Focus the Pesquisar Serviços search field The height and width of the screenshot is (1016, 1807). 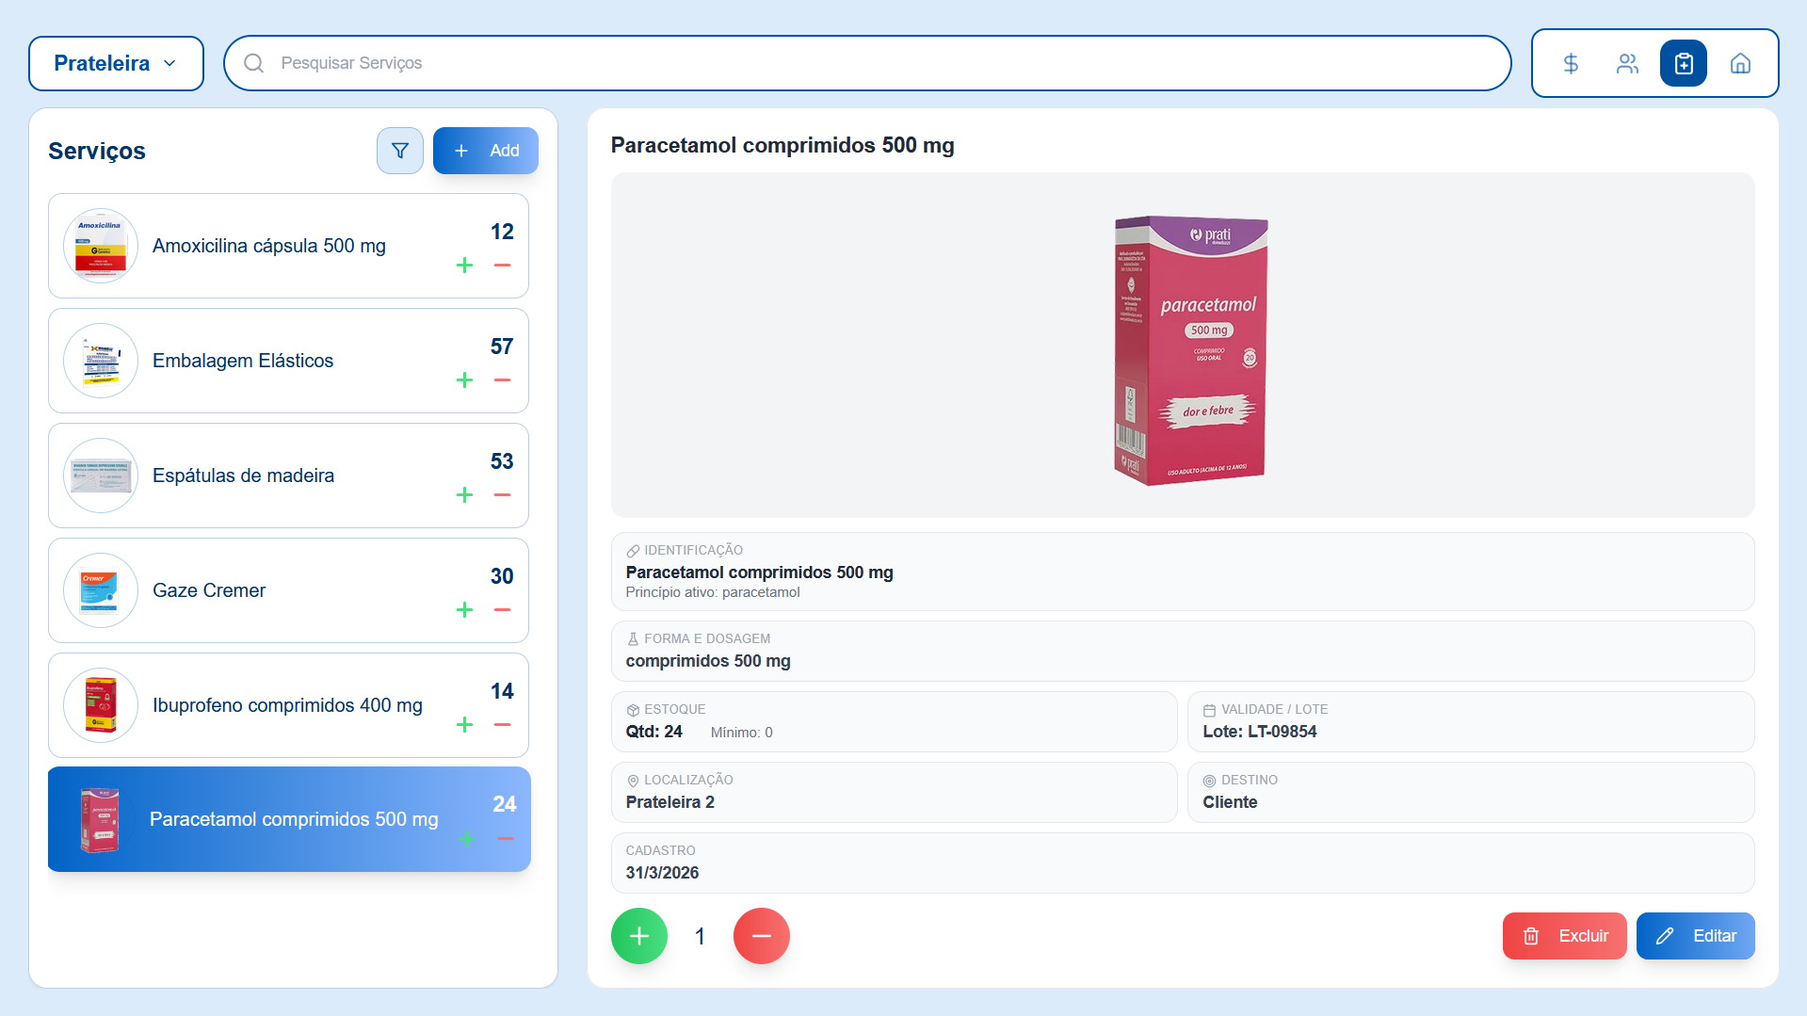pos(866,63)
